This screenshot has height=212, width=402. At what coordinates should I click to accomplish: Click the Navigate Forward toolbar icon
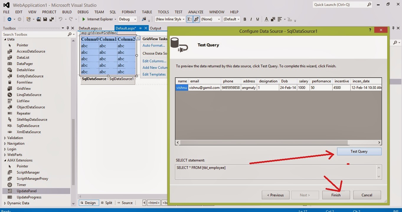[x=19, y=19]
